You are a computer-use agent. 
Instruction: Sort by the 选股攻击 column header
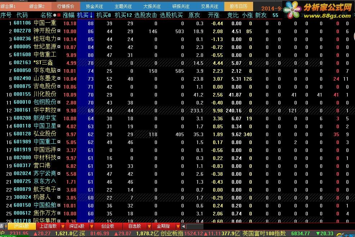click(x=145, y=15)
